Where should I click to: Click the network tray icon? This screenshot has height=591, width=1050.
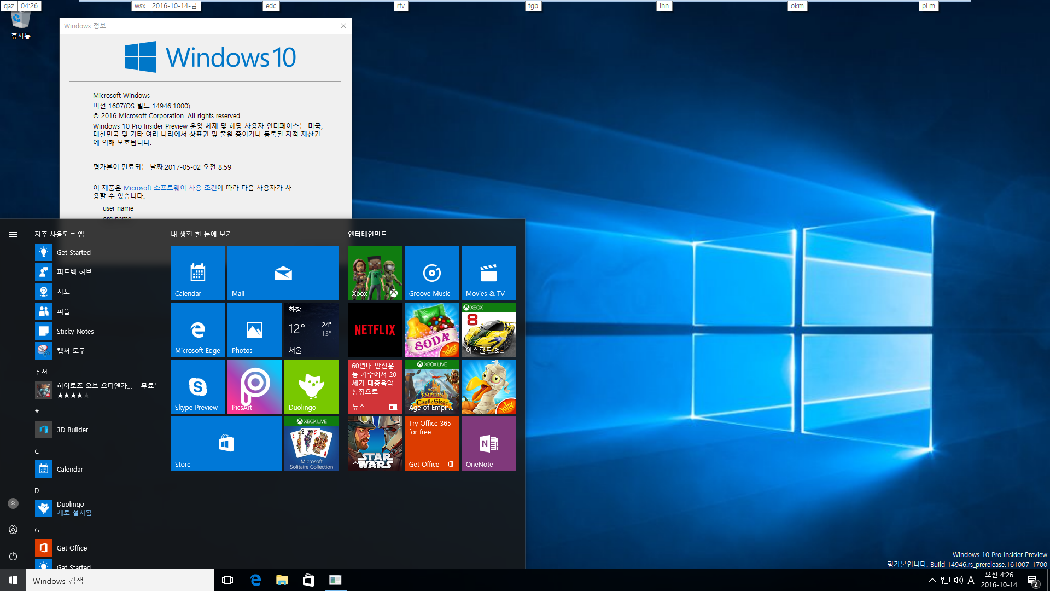(945, 580)
